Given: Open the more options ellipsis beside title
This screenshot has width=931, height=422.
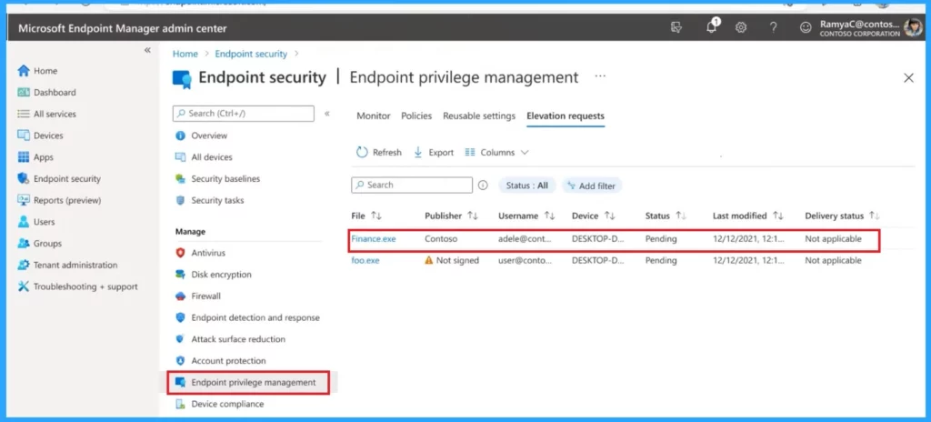Looking at the screenshot, I should (600, 76).
